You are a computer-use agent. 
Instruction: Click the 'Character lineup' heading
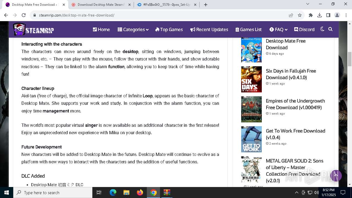[x=38, y=88]
